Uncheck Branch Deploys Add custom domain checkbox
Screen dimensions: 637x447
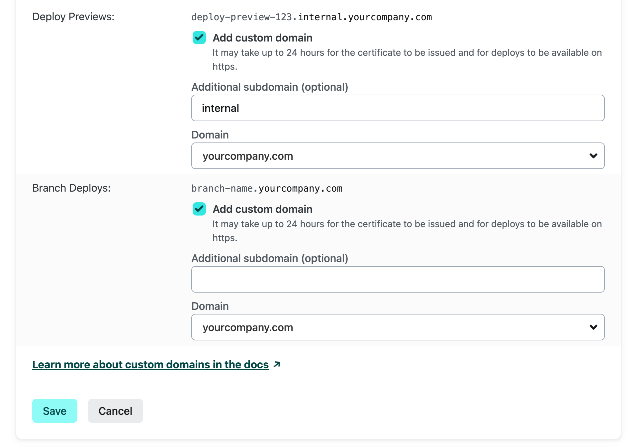pyautogui.click(x=199, y=209)
